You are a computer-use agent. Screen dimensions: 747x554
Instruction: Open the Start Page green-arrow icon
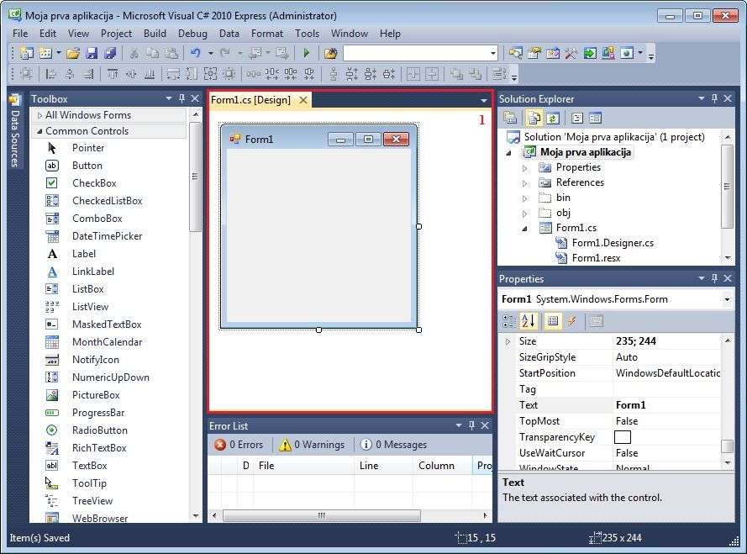pyautogui.click(x=590, y=53)
